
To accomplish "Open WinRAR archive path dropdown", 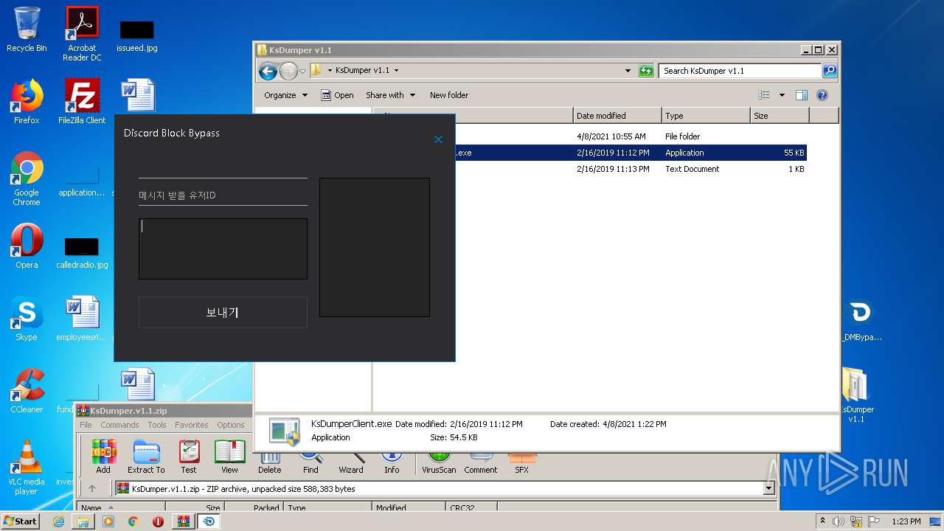I will [769, 488].
